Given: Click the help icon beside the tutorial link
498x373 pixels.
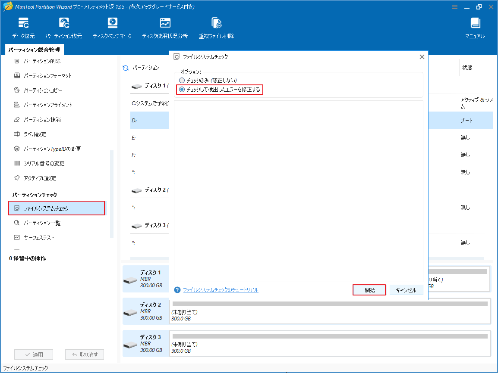Looking at the screenshot, I should pyautogui.click(x=177, y=290).
